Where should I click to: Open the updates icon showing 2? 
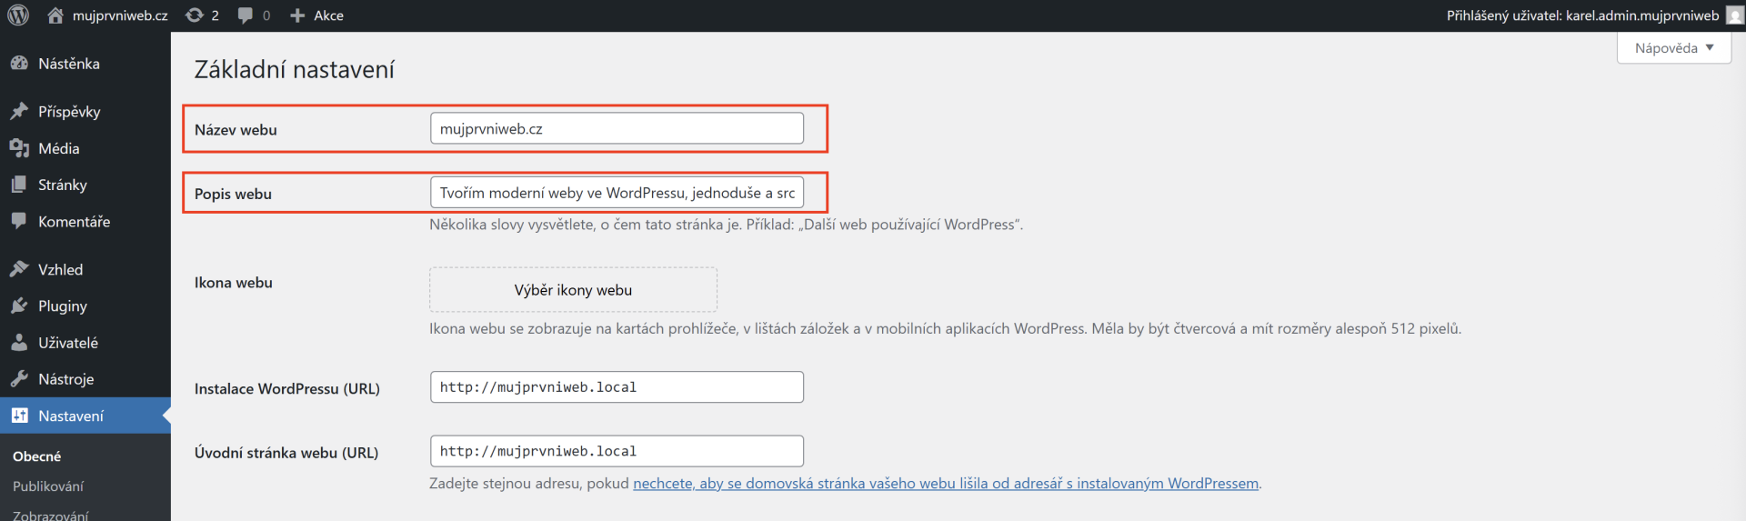(x=194, y=15)
